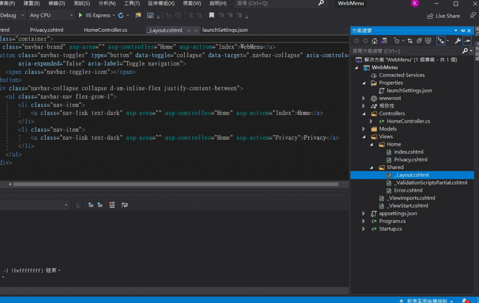Clear all output with the red-X list icon
The height and width of the screenshot is (303, 479).
(x=112, y=205)
